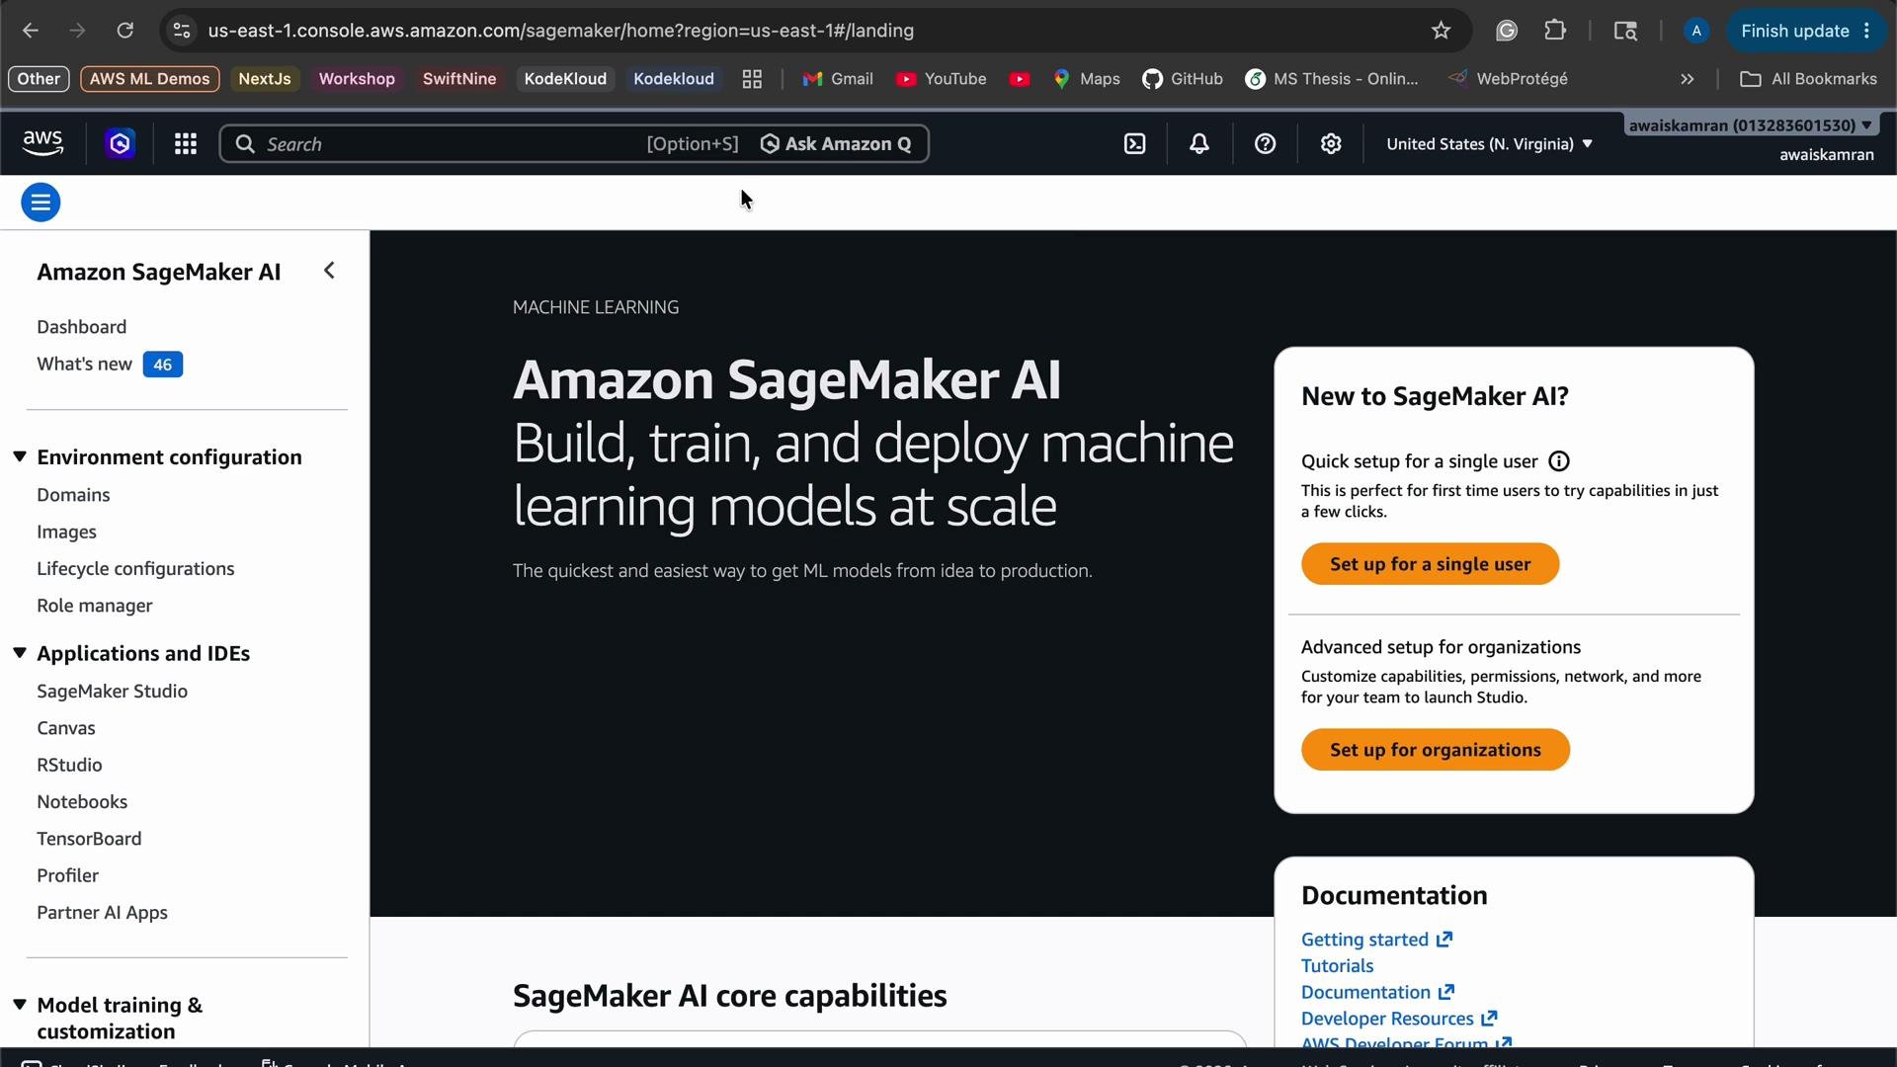1897x1067 pixels.
Task: Click the AWS logo home icon
Action: pos(42,143)
